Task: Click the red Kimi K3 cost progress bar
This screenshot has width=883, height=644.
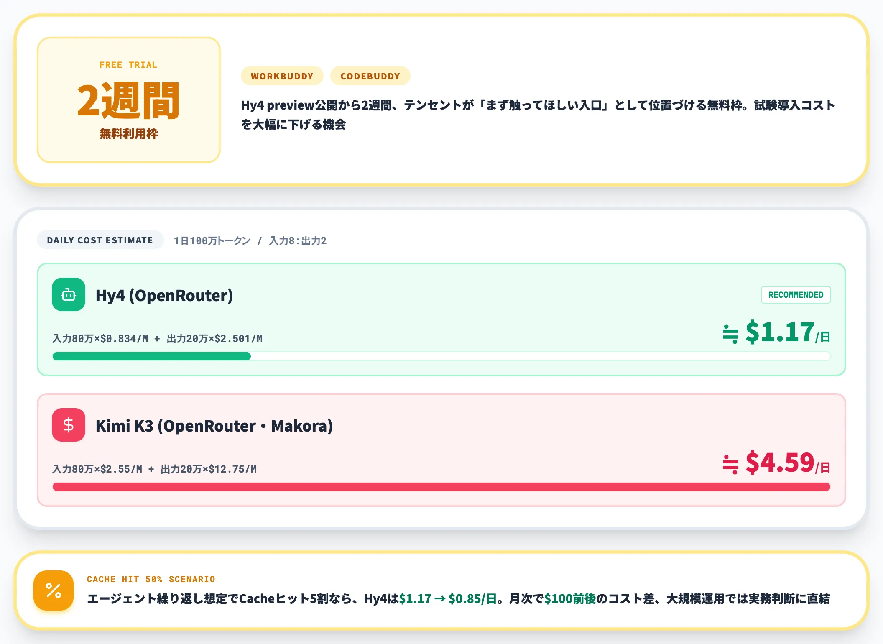Action: [x=441, y=487]
